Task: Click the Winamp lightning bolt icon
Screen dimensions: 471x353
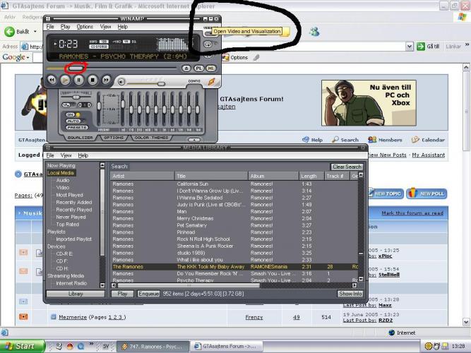Action: 211,81
